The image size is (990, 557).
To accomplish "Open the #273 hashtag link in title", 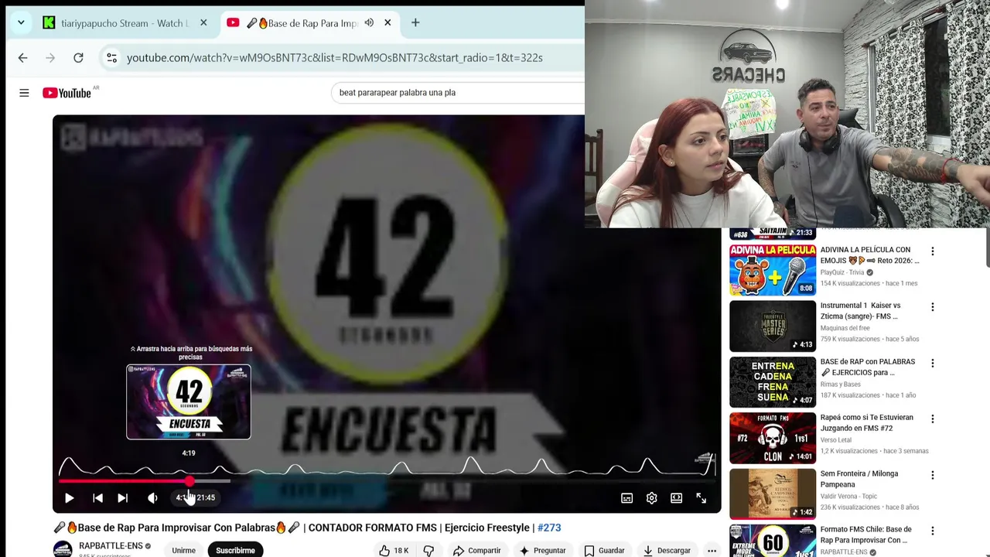I will tap(549, 528).
